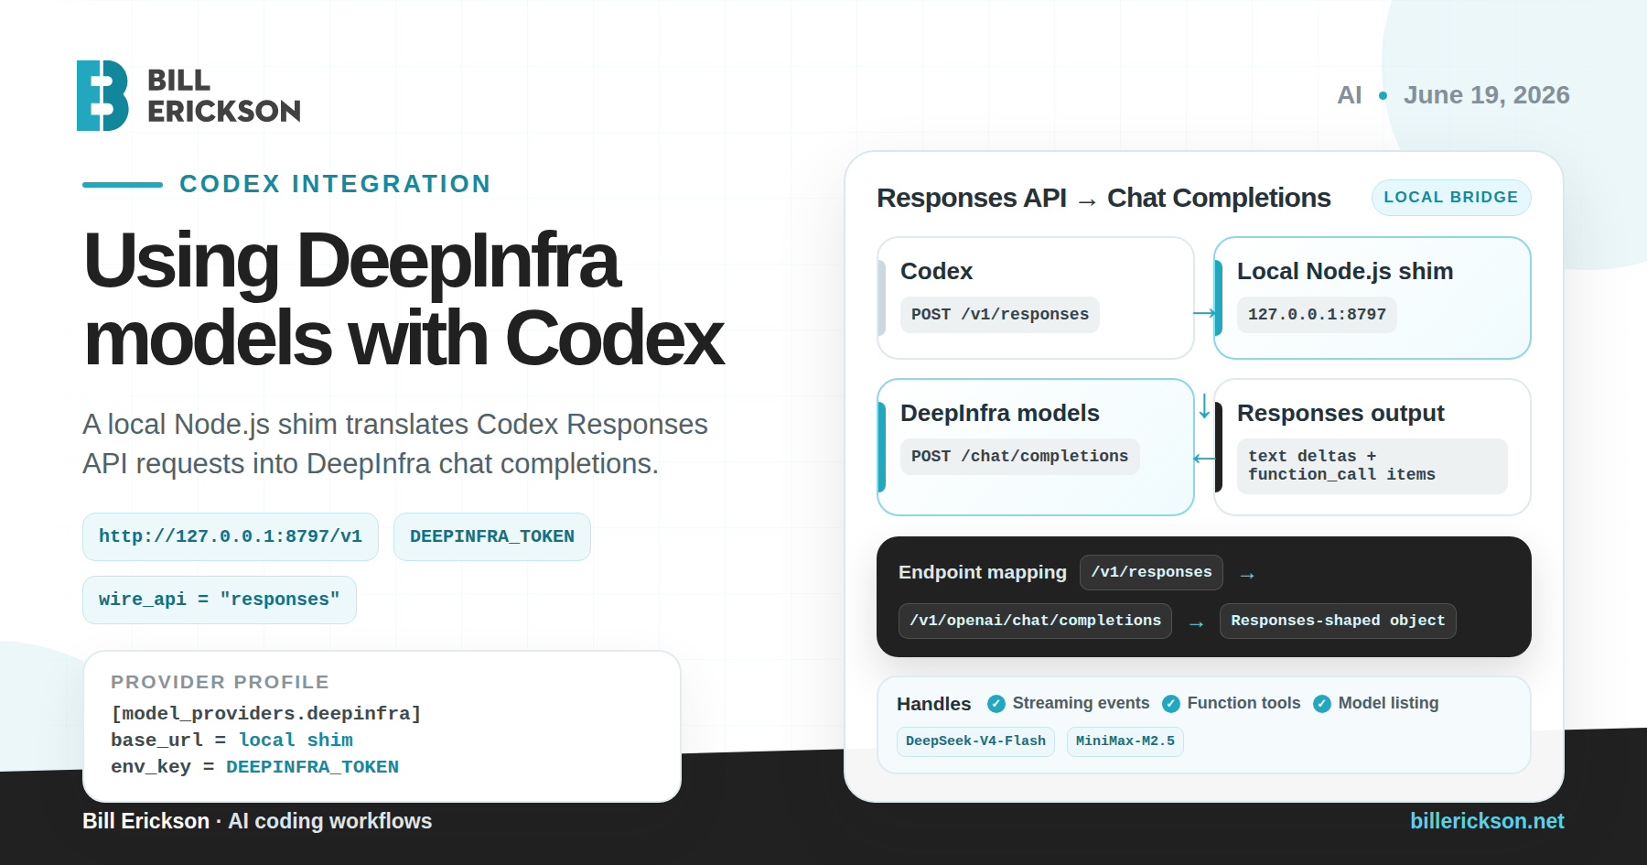Click the "Responses API → Chat Completions" title
This screenshot has height=865, width=1647.
1103,198
